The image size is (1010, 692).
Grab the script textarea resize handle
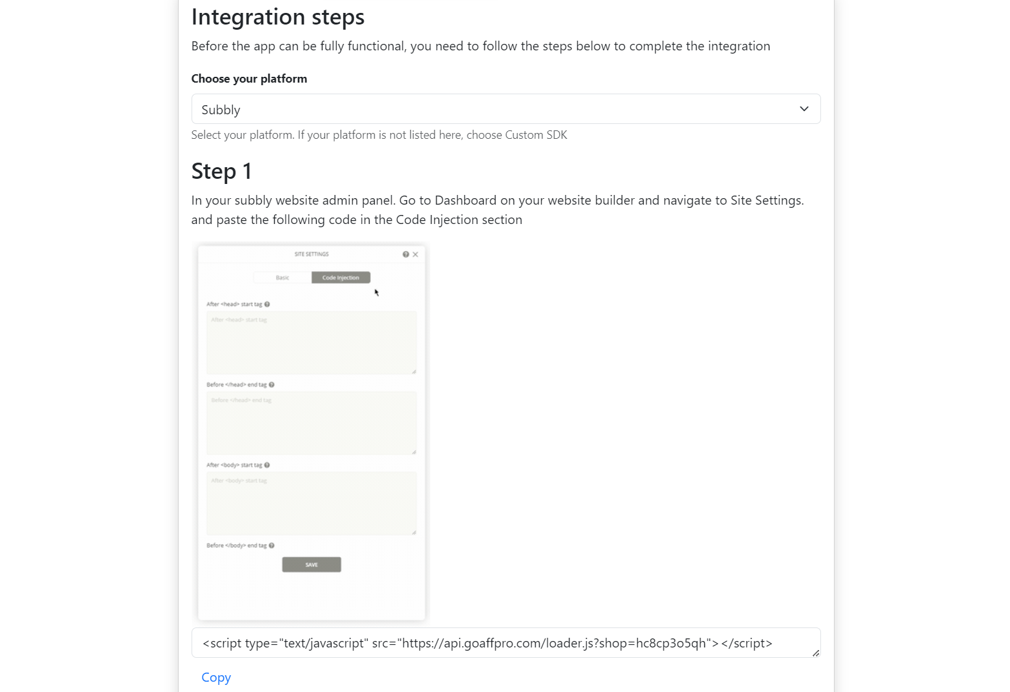coord(816,653)
